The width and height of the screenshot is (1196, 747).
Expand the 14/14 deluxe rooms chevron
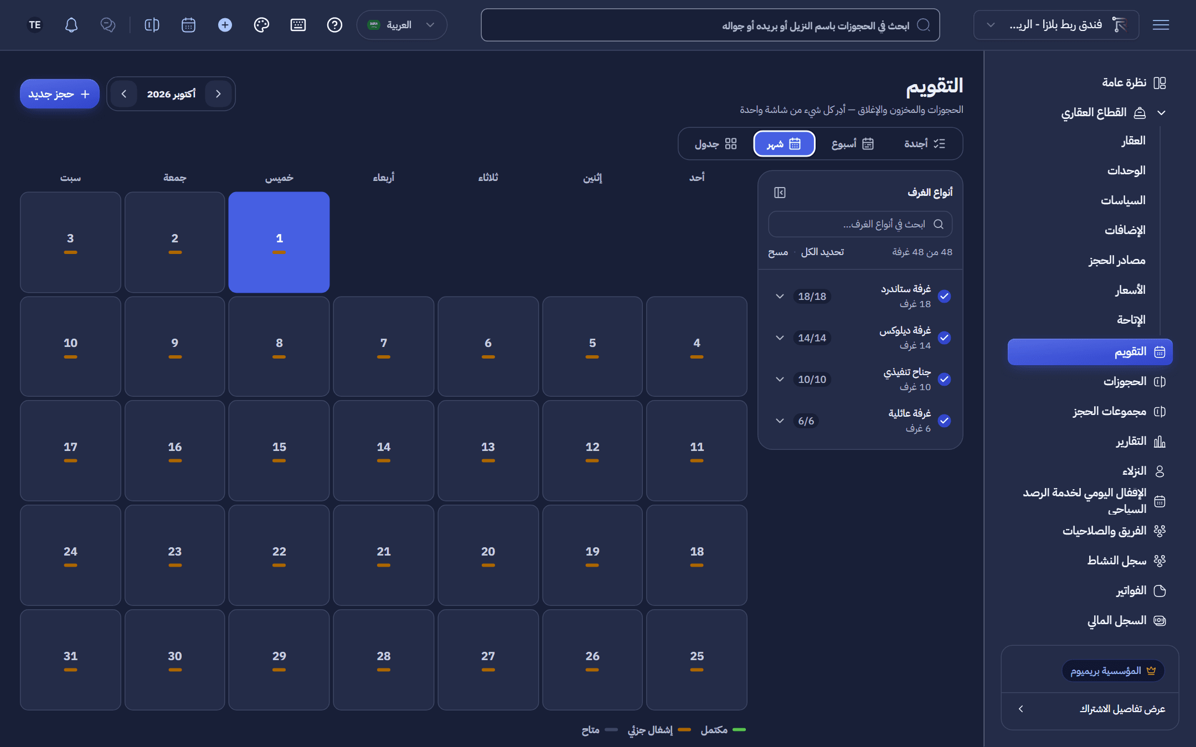pyautogui.click(x=780, y=338)
